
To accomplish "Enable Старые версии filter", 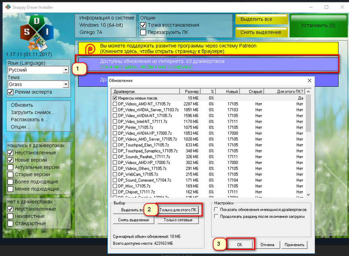I will tap(10, 174).
